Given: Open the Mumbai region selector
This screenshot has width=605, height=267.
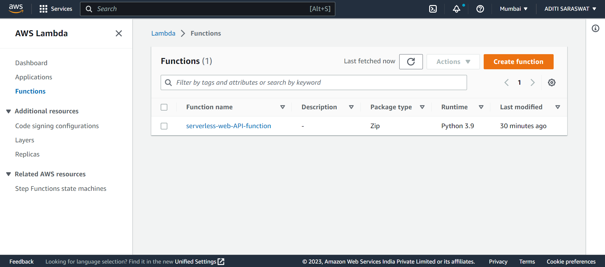Looking at the screenshot, I should [513, 9].
